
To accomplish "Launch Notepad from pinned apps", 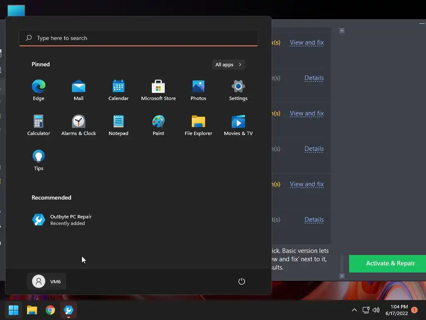I will point(119,125).
